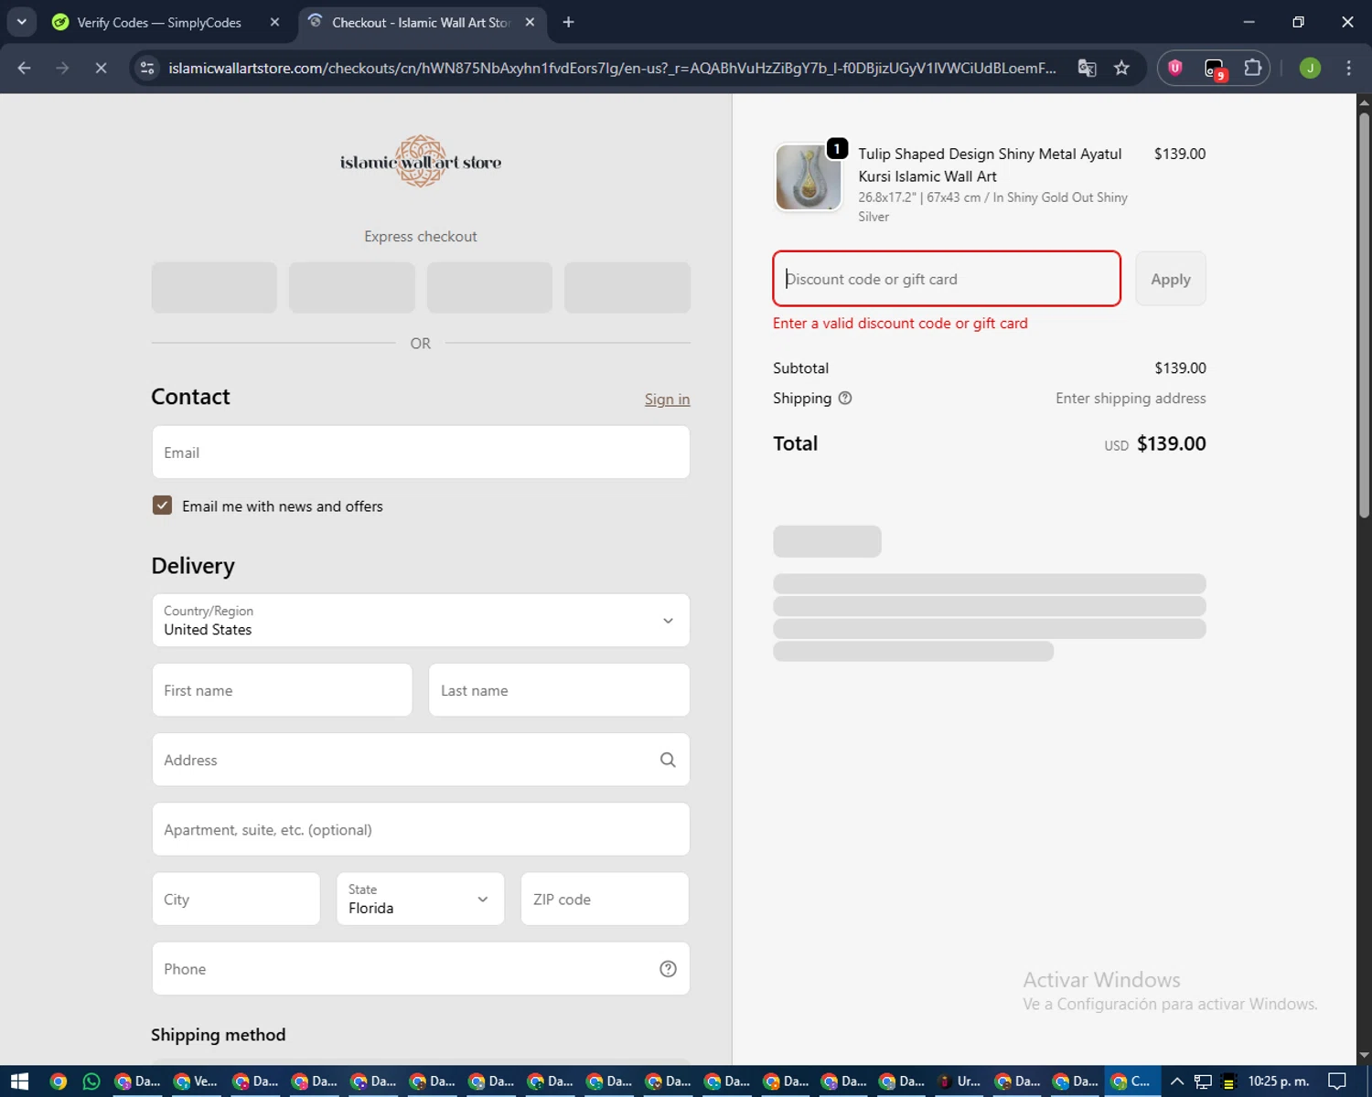Image resolution: width=1372 pixels, height=1097 pixels.
Task: Click the Tulip Shaped wall art thumbnail
Action: [x=809, y=177]
